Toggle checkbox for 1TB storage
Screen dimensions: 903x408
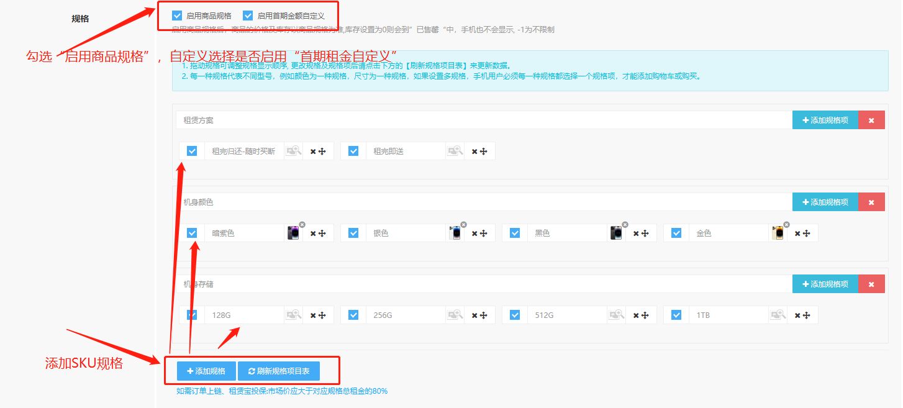[676, 315]
